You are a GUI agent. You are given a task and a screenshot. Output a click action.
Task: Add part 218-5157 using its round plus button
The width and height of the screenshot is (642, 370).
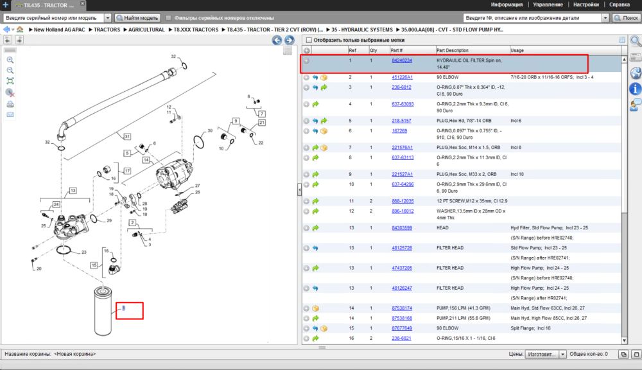tap(306, 121)
